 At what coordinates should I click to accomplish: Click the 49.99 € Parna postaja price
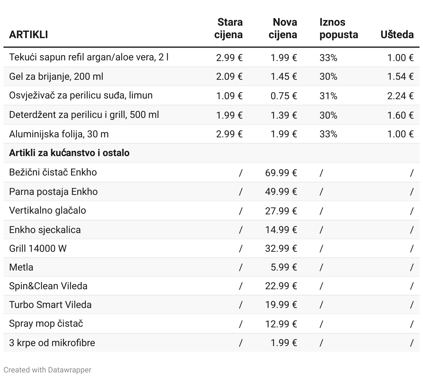(x=281, y=192)
